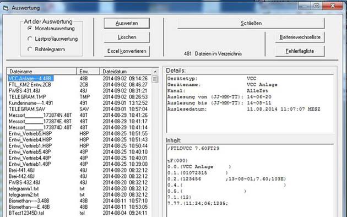
Task: Click the file list scrollbar thumb
Action: pyautogui.click(x=155, y=79)
